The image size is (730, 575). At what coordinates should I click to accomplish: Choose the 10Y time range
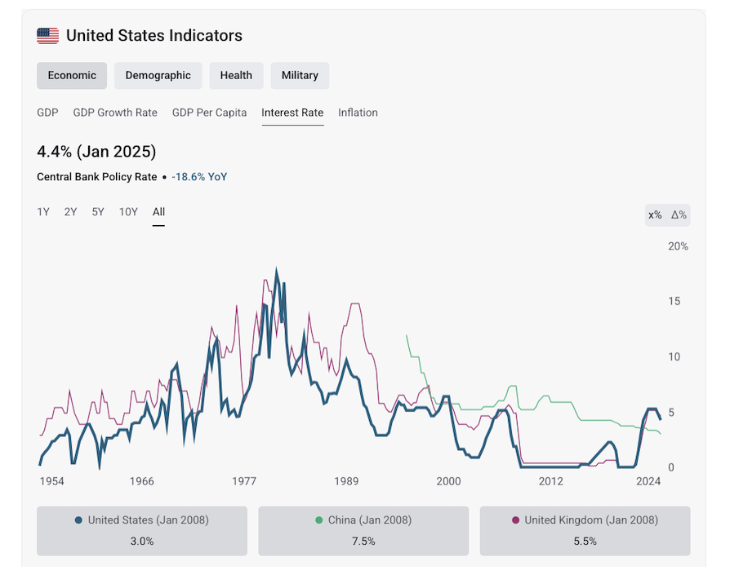click(x=128, y=212)
